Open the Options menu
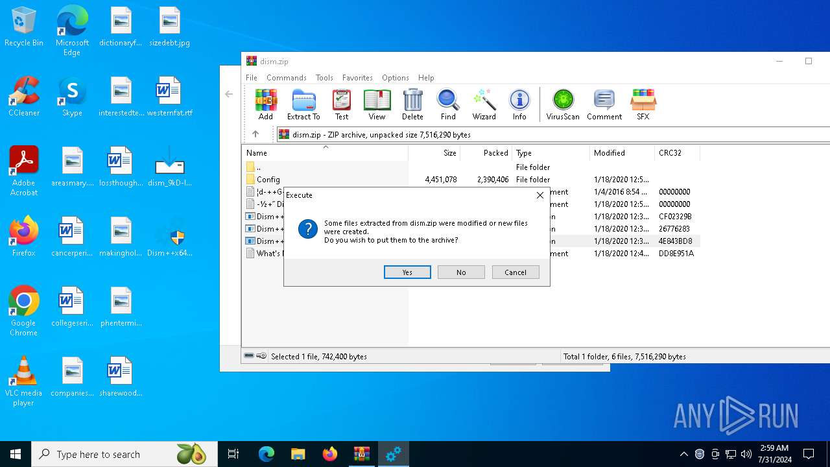Image resolution: width=830 pixels, height=467 pixels. 396,77
